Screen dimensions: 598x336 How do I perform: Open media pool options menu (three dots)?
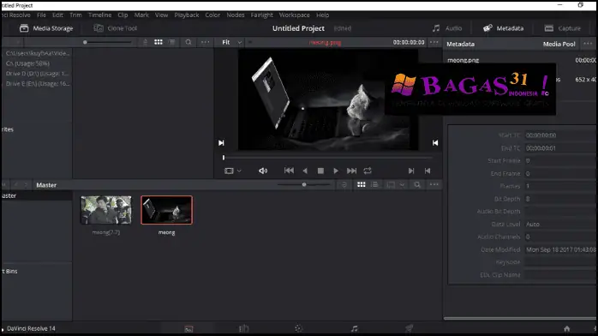(434, 184)
